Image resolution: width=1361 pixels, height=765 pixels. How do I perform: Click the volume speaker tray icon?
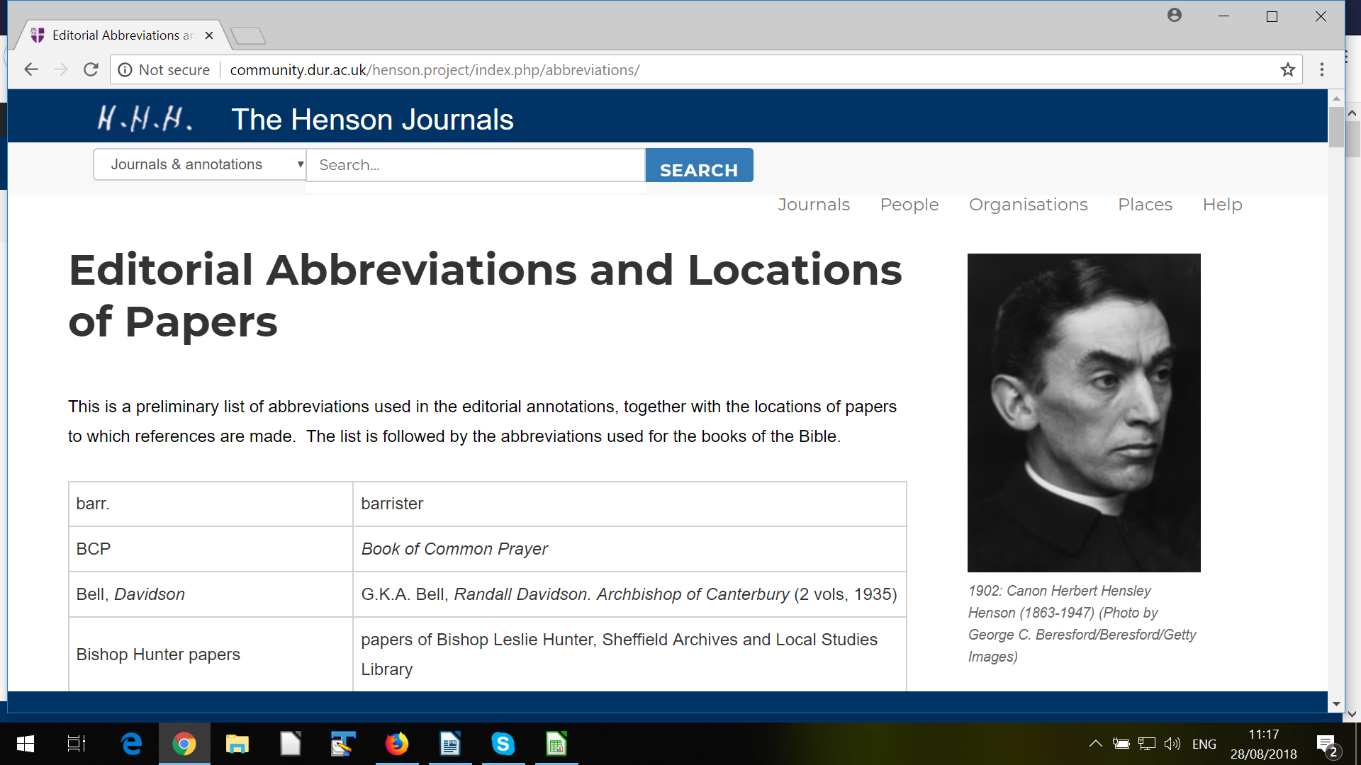[x=1172, y=744]
